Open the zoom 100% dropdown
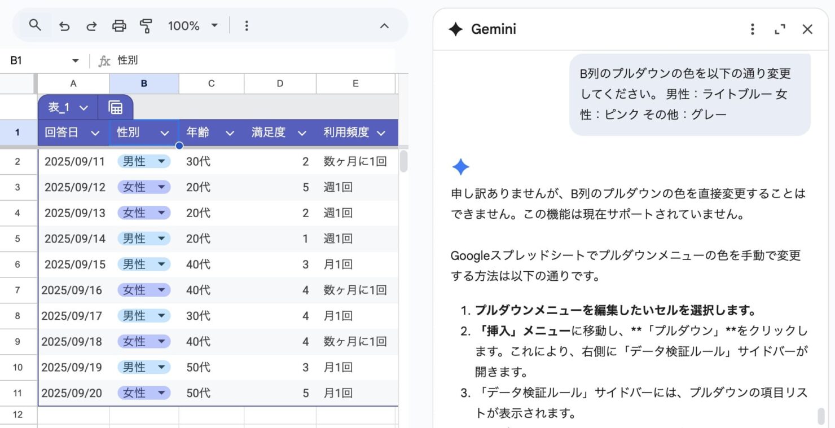 pos(192,26)
